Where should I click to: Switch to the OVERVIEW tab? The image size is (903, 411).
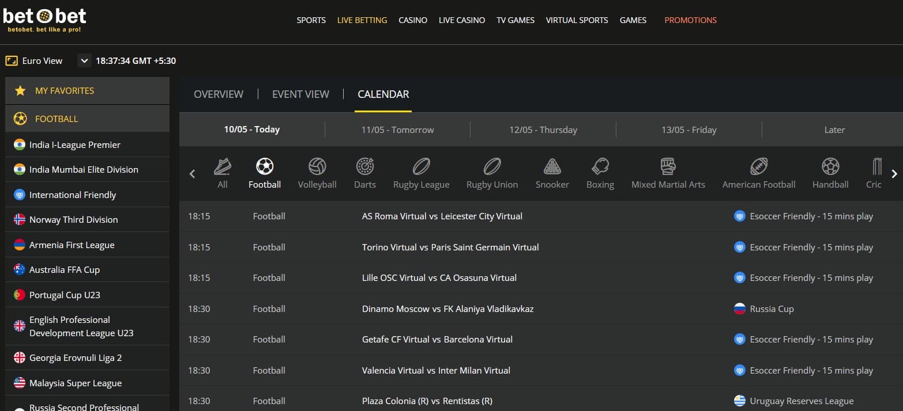(x=219, y=94)
